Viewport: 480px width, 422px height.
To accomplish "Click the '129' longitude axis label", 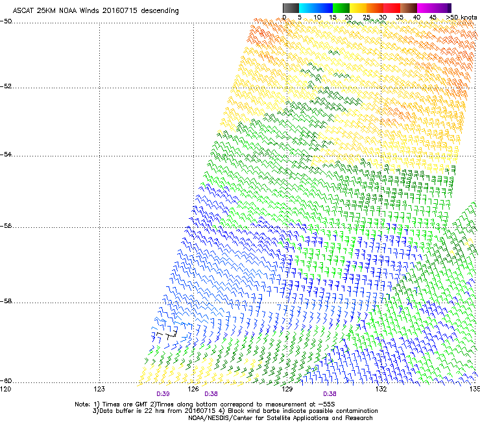I will point(287,389).
